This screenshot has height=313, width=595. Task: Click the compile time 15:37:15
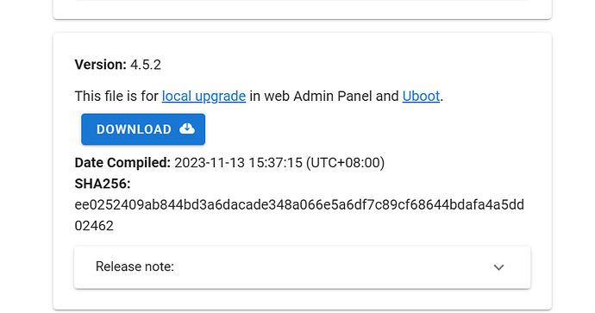point(275,163)
